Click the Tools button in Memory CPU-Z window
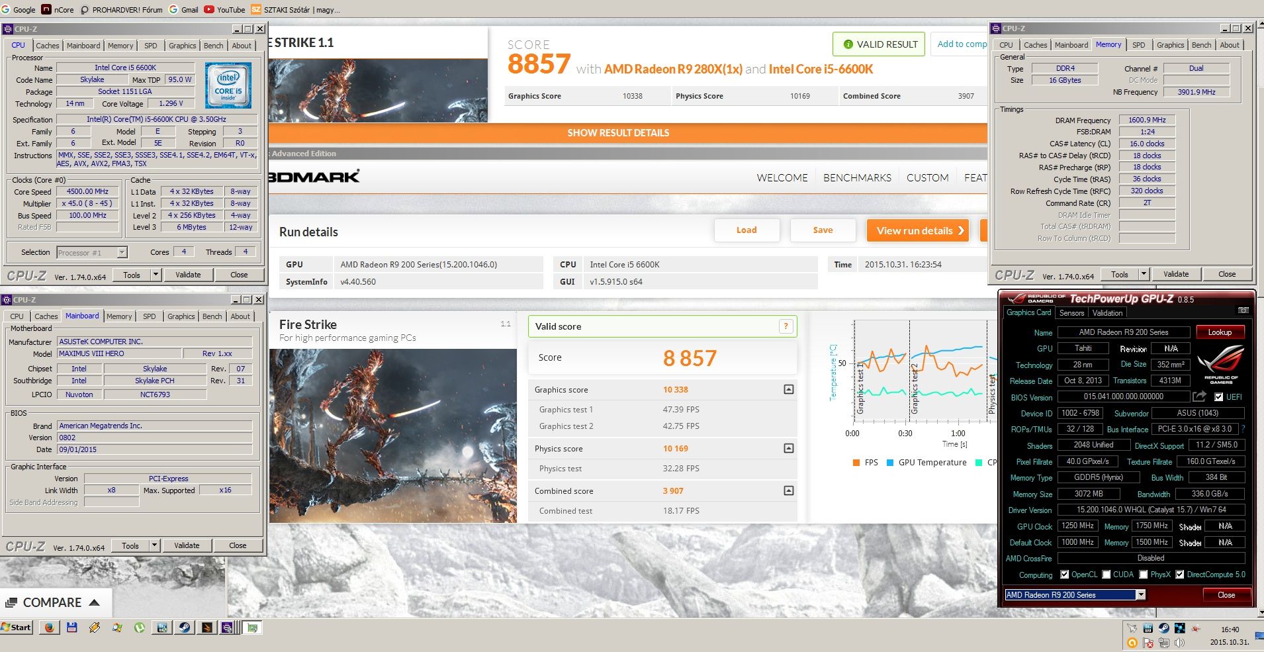Screen dimensions: 1264x652 [1120, 274]
